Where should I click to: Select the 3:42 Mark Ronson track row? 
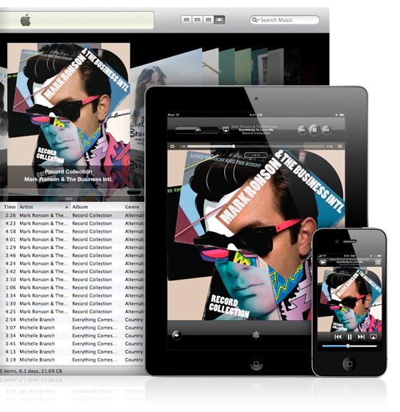click(x=73, y=271)
